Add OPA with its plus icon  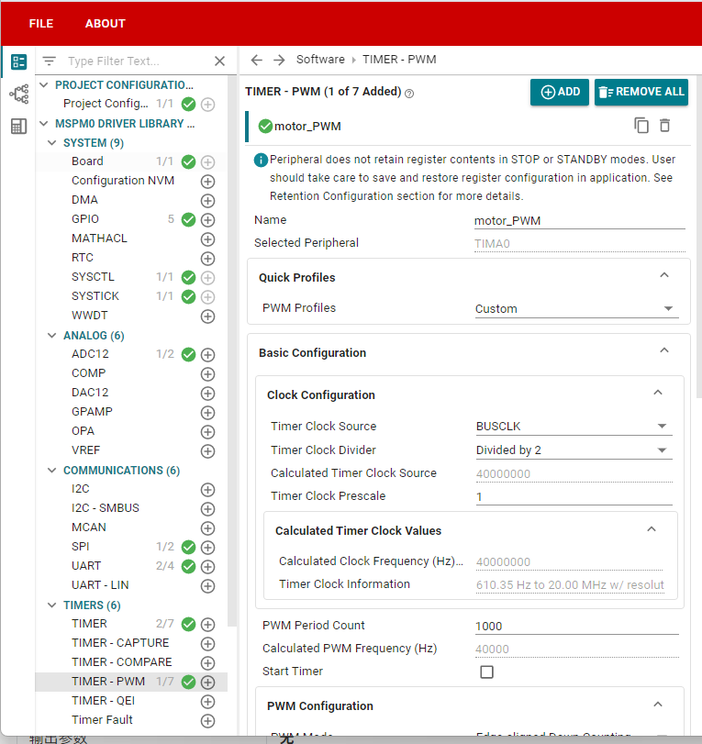click(207, 432)
